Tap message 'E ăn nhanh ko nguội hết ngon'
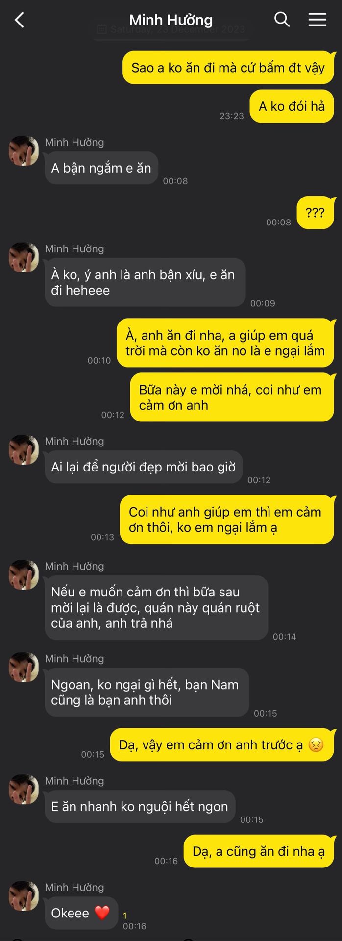 pos(140,806)
